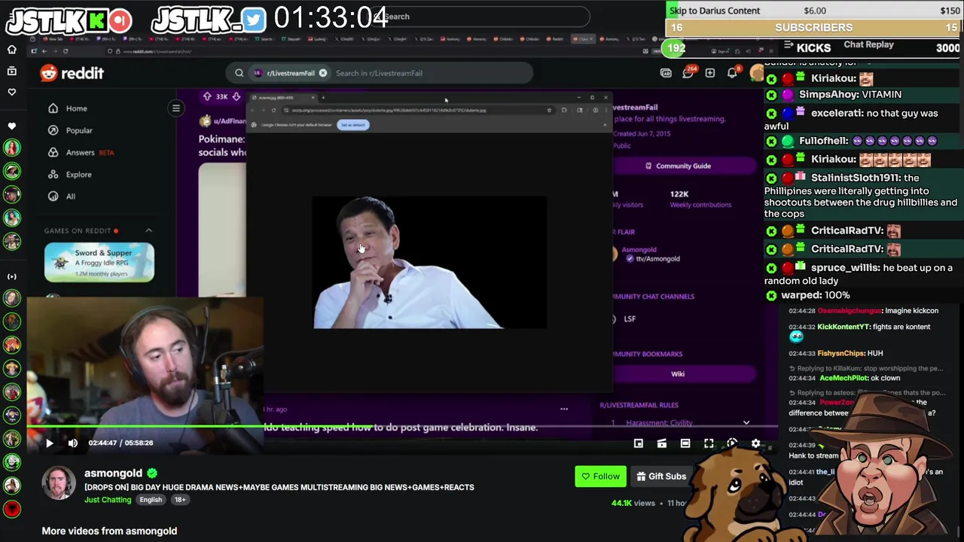This screenshot has width=964, height=542.
Task: Enable picture-in-picture on the player
Action: [x=639, y=444]
